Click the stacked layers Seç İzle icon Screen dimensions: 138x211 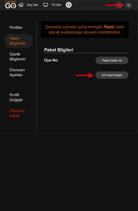pos(21,5)
